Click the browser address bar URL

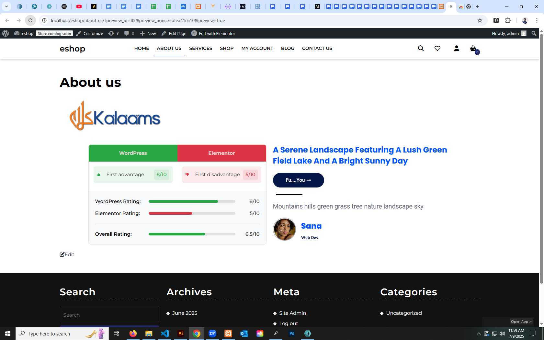coord(138,20)
